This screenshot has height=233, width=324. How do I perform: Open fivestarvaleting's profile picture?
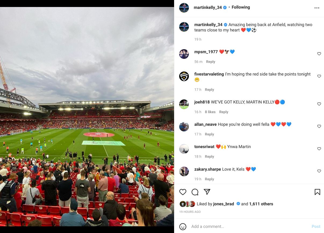point(184,76)
